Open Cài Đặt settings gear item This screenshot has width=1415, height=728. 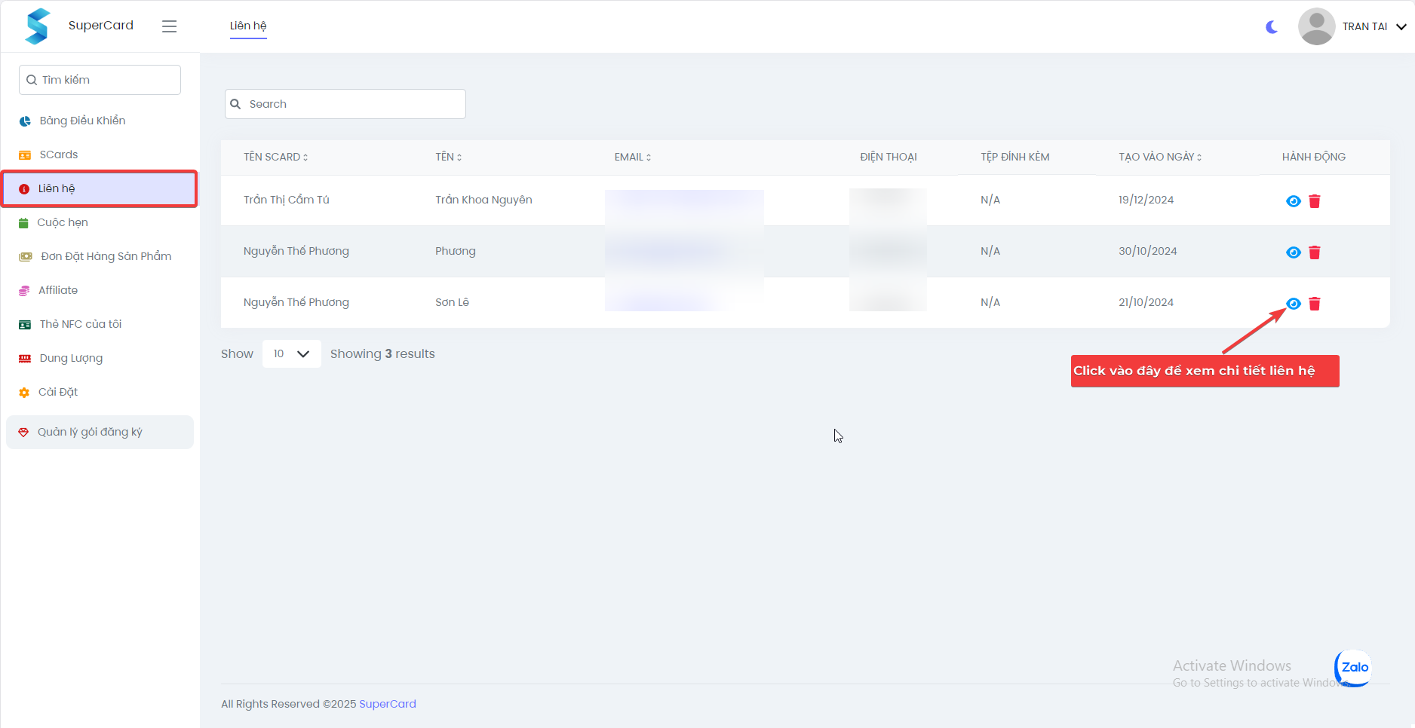58,392
